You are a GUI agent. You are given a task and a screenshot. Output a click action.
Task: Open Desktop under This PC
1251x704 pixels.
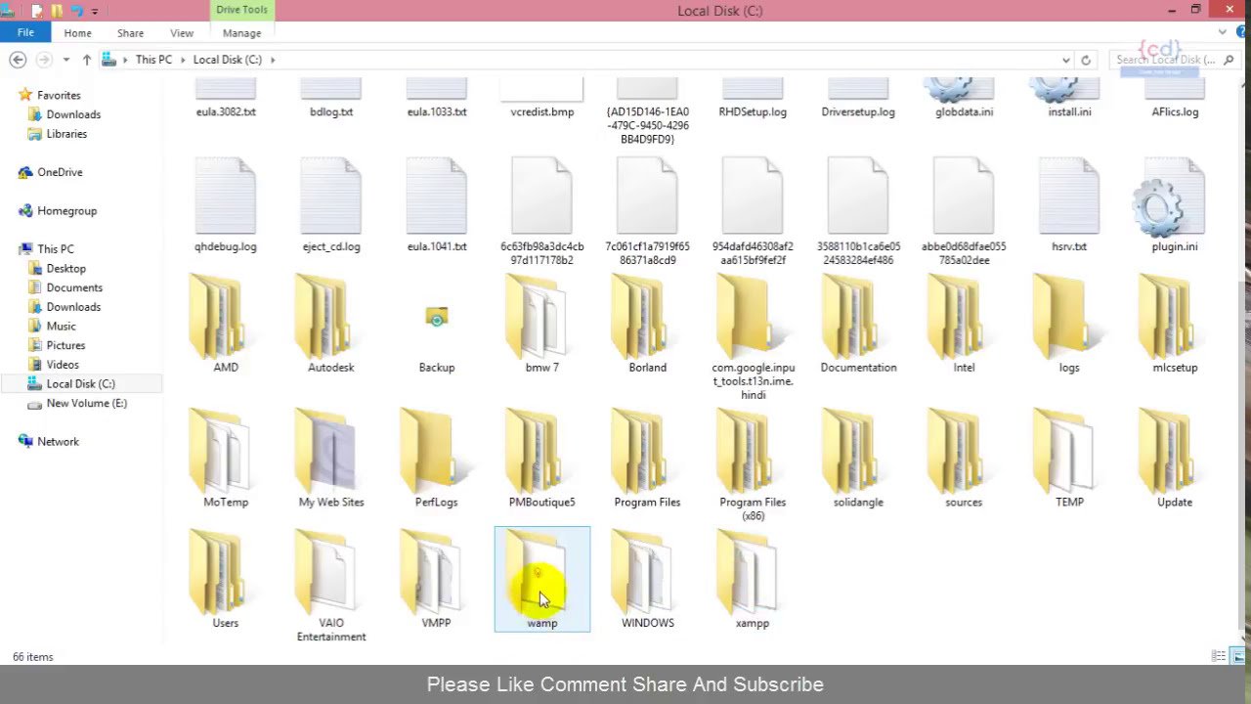[65, 269]
